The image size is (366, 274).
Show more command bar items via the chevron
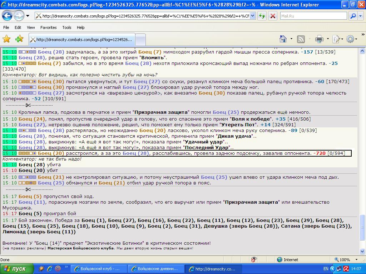tap(363, 34)
